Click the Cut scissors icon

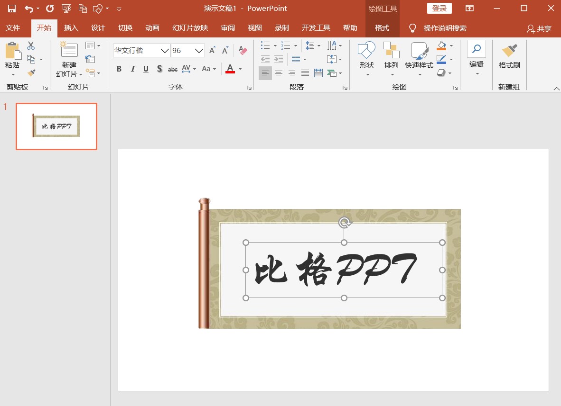(31, 46)
